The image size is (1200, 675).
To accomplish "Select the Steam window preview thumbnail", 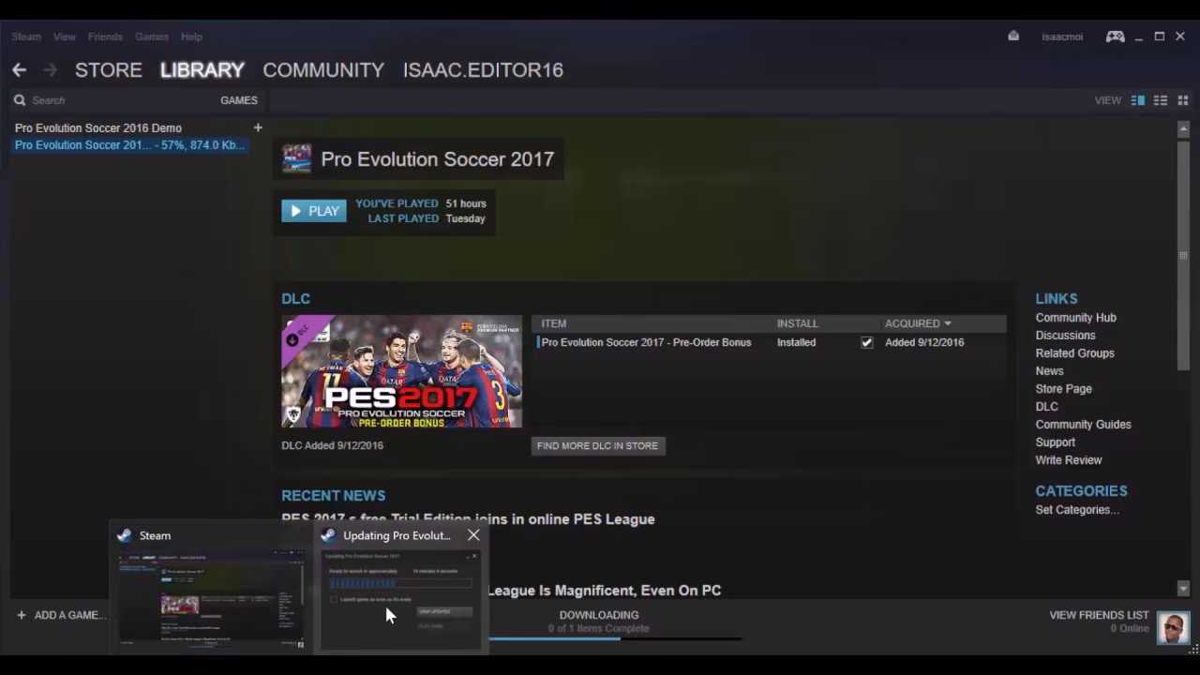I will point(210,599).
